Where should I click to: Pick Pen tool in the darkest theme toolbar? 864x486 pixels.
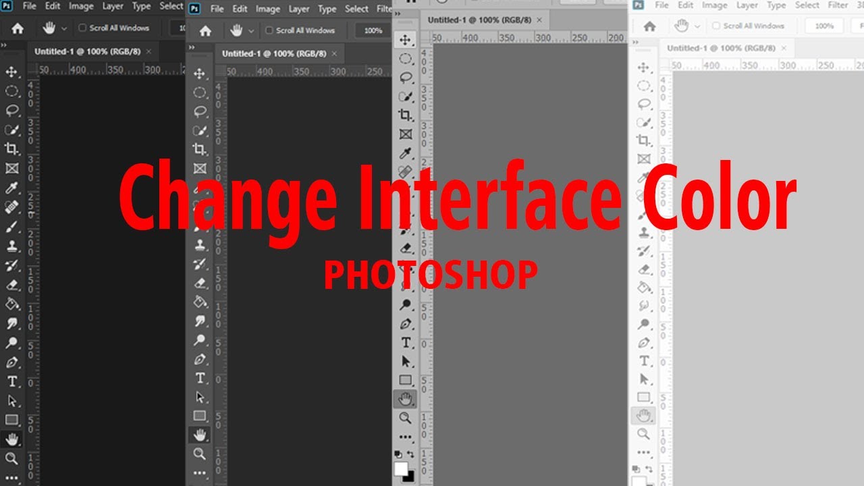click(11, 362)
